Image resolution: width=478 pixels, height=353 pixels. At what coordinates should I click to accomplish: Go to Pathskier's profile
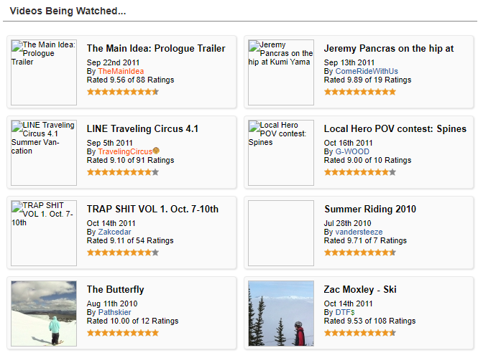click(x=114, y=313)
